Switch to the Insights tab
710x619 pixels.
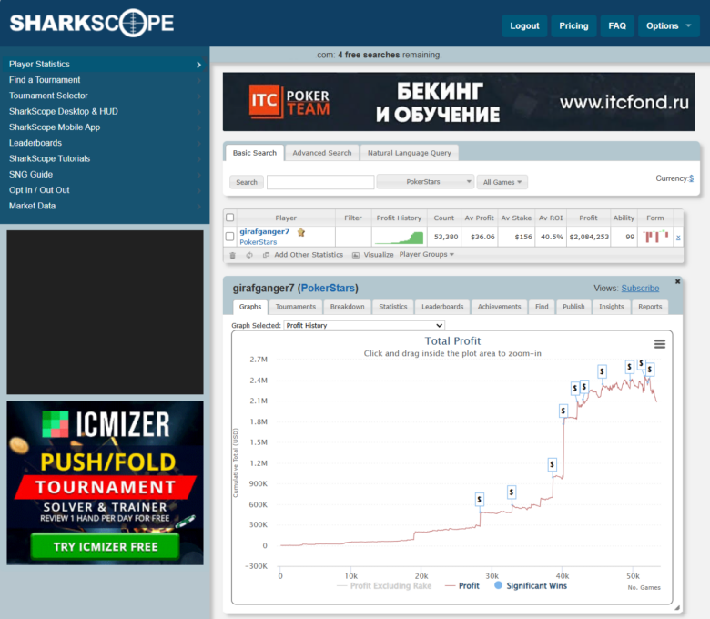(x=612, y=307)
